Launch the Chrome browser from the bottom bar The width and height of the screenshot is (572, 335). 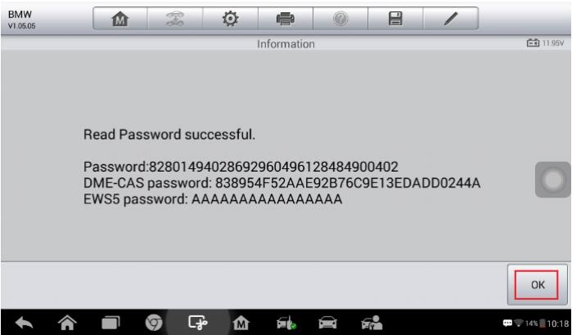(154, 323)
